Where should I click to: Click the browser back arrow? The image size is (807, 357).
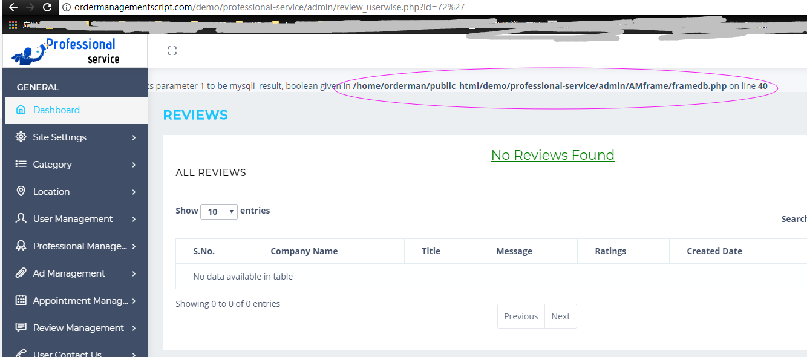click(x=13, y=8)
